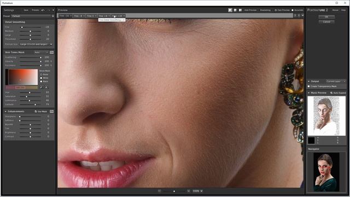Collapse the Mask Preview section
This screenshot has width=350, height=197.
[308, 92]
